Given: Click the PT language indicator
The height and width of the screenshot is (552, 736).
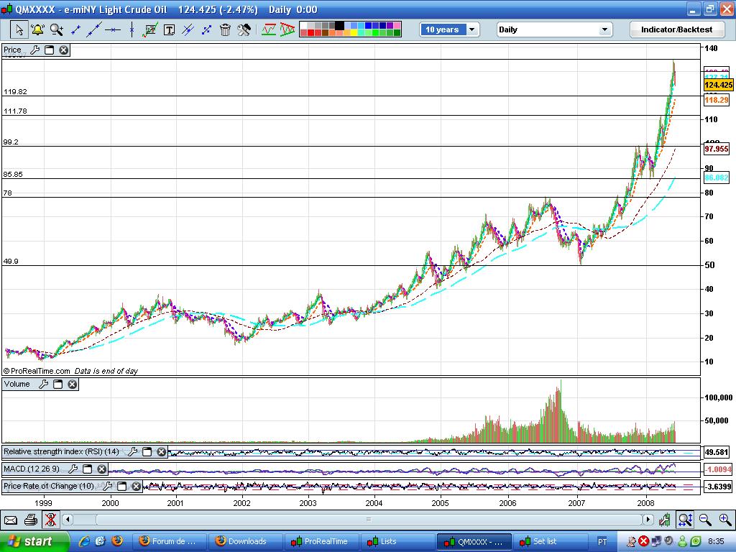Looking at the screenshot, I should (602, 542).
